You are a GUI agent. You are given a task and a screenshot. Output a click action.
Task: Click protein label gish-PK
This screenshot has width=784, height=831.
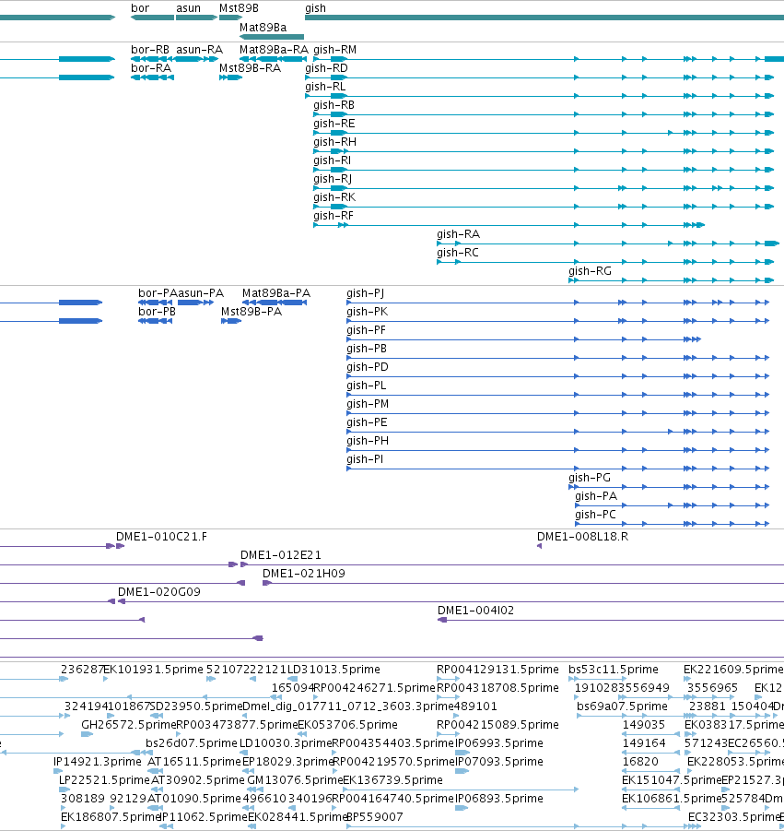(368, 312)
